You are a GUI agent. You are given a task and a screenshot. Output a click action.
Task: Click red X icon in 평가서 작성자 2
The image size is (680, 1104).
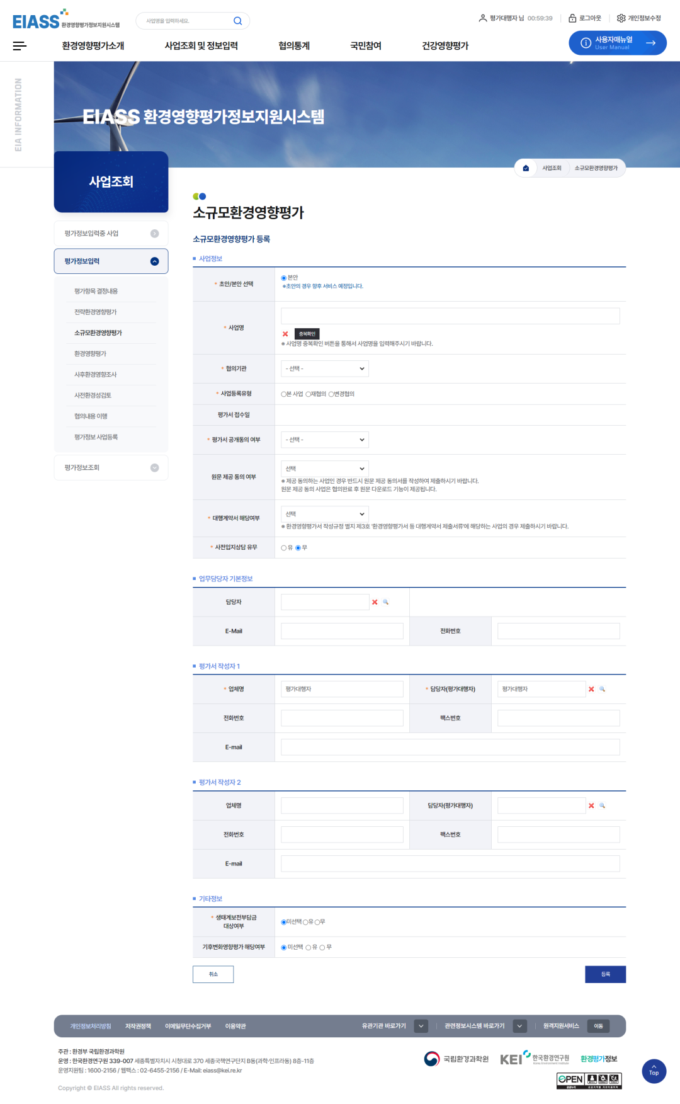click(591, 805)
